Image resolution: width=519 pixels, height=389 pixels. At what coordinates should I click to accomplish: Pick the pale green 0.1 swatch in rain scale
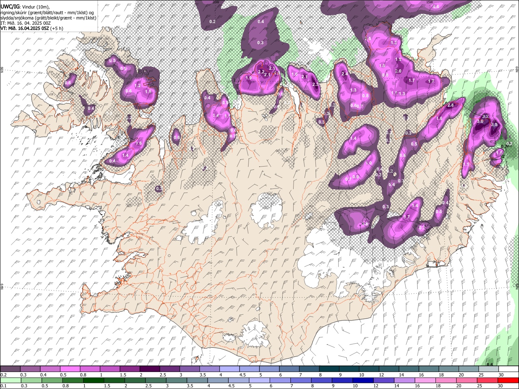(x=11, y=380)
